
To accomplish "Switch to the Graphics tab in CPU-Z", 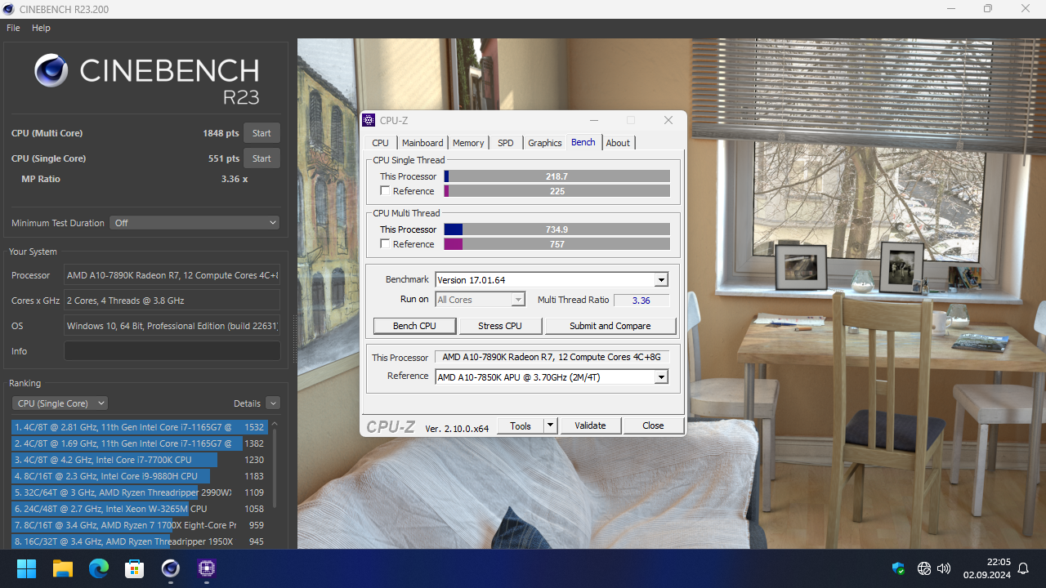I will pos(544,142).
